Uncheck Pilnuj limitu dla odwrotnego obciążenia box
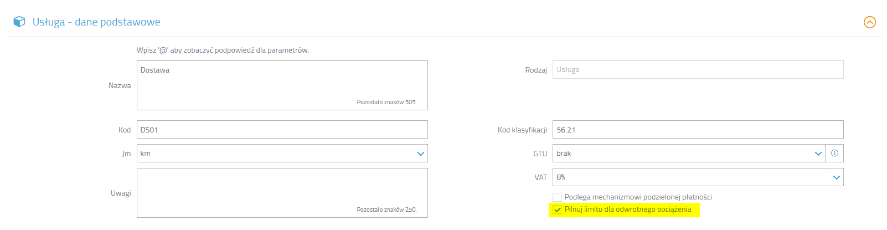Image resolution: width=887 pixels, height=230 pixels. click(557, 209)
